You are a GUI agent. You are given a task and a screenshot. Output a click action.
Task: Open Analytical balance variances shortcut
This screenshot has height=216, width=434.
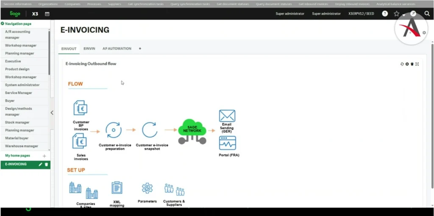point(396,4)
